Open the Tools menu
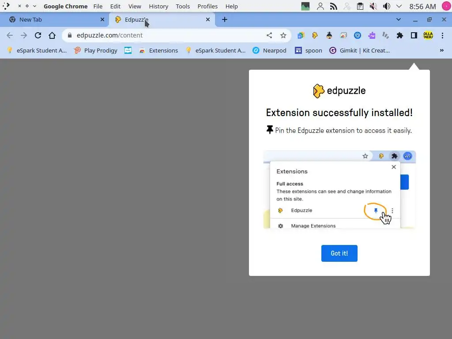 [183, 6]
